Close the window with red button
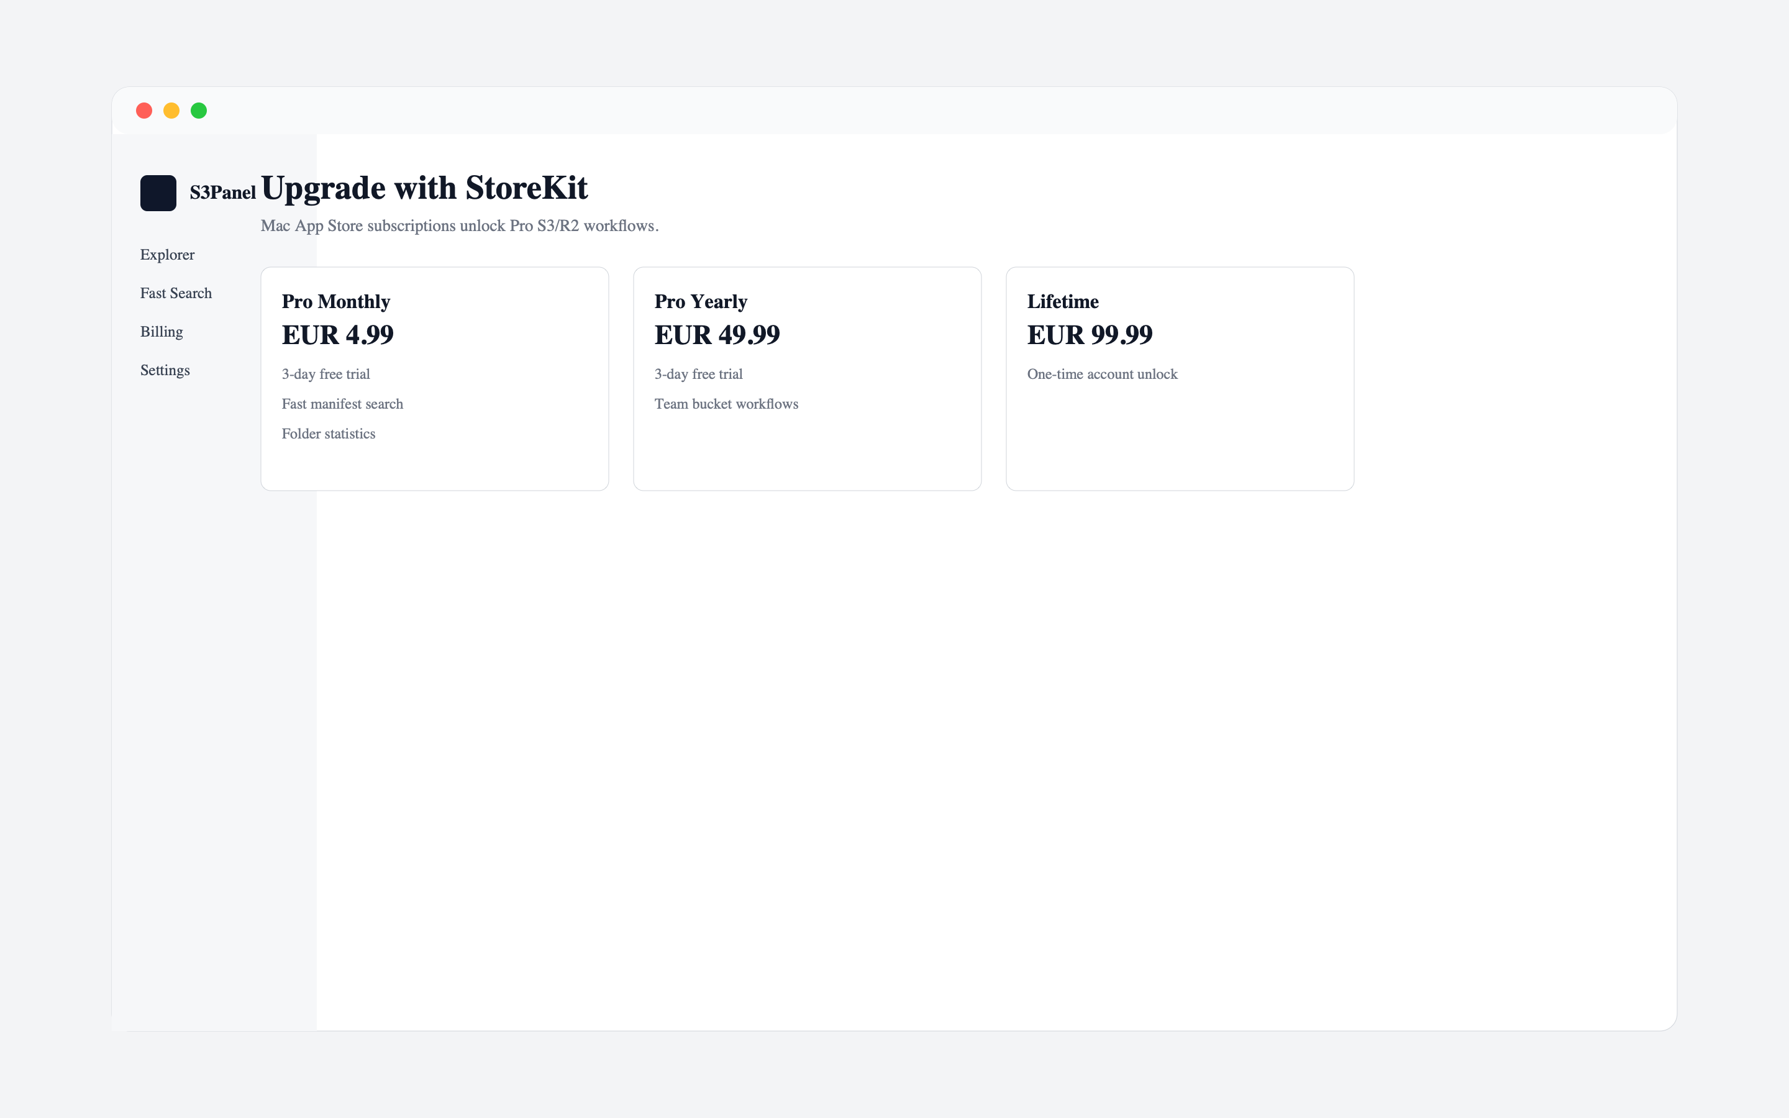The image size is (1789, 1118). (144, 111)
